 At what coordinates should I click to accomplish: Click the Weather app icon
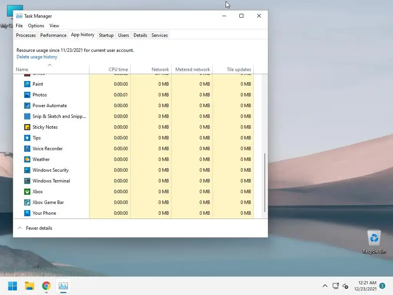point(27,159)
